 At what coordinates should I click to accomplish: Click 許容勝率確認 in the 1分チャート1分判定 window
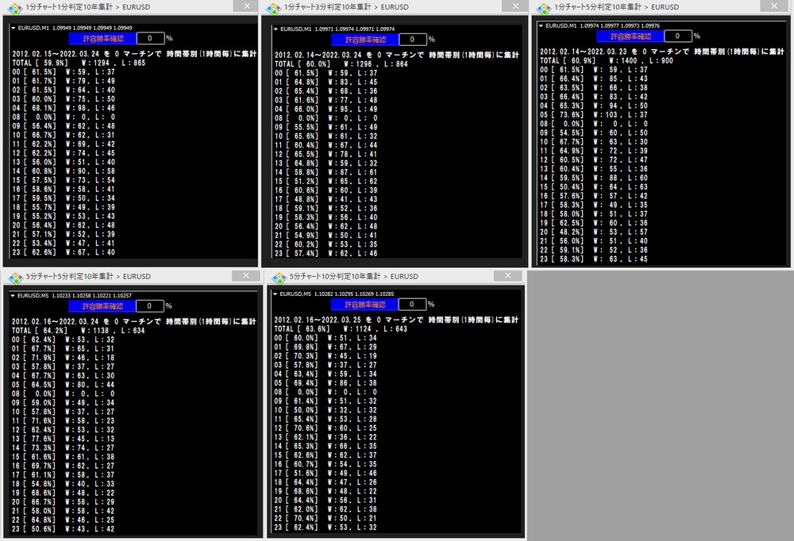(102, 38)
